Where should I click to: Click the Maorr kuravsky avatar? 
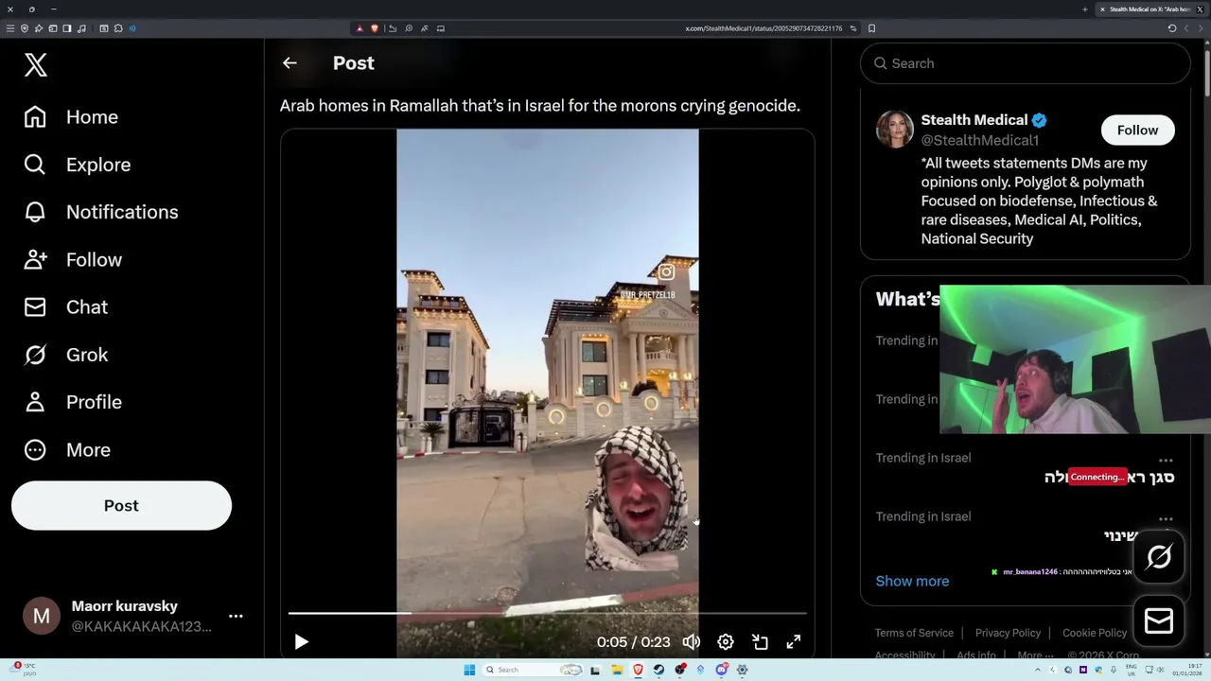pyautogui.click(x=42, y=617)
